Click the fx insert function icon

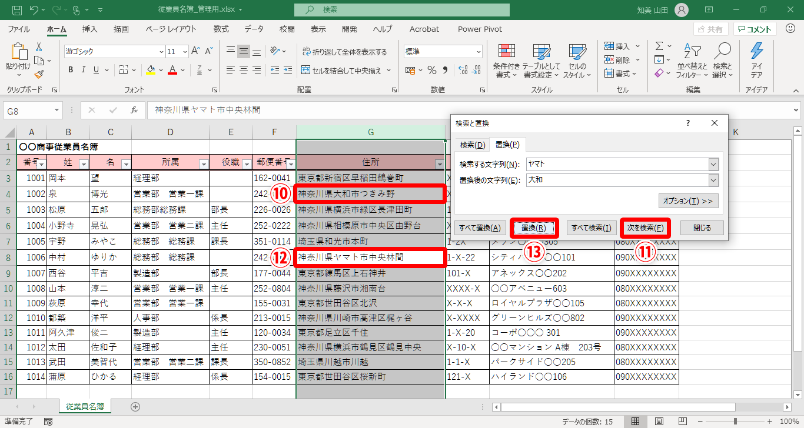(134, 110)
